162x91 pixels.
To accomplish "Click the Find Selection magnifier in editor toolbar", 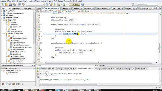I will [50, 11].
